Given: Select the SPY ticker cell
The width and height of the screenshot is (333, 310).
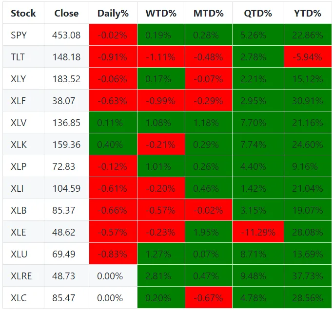Looking at the screenshot, I should tap(23, 35).
